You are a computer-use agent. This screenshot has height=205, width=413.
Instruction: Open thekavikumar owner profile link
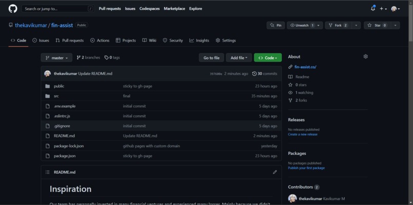(31, 25)
